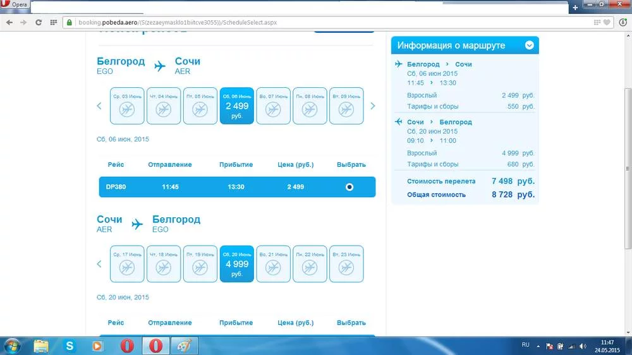The image size is (632, 355).
Task: Select Вт. 09 Июнь outbound date tile
Action: click(346, 105)
